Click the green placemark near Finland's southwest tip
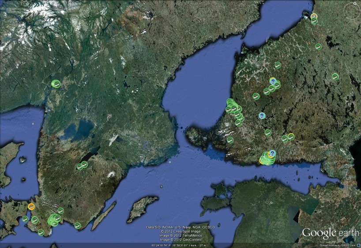361x248 pixels. click(x=230, y=140)
